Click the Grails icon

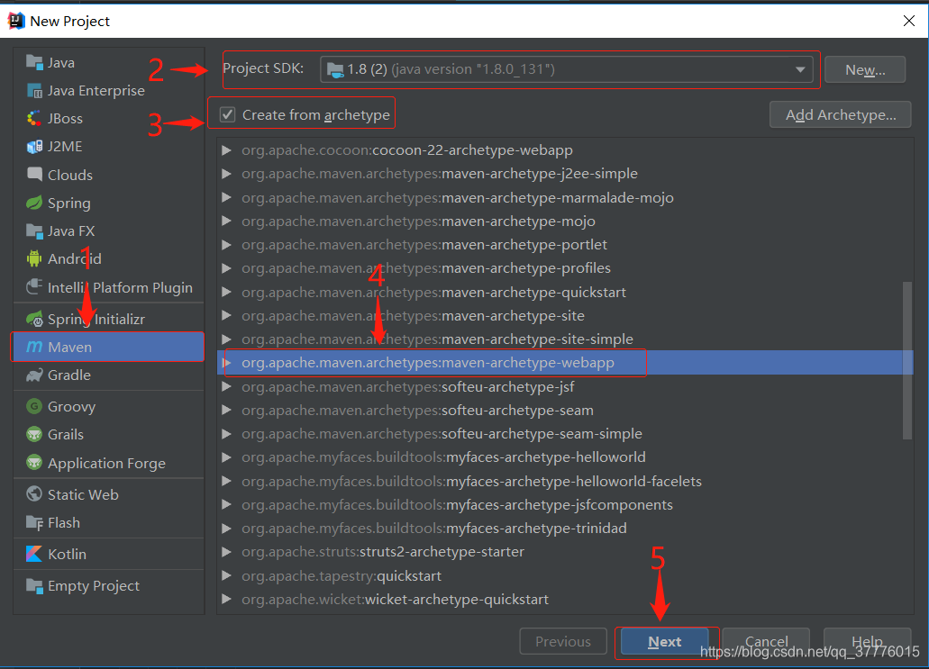tap(34, 435)
